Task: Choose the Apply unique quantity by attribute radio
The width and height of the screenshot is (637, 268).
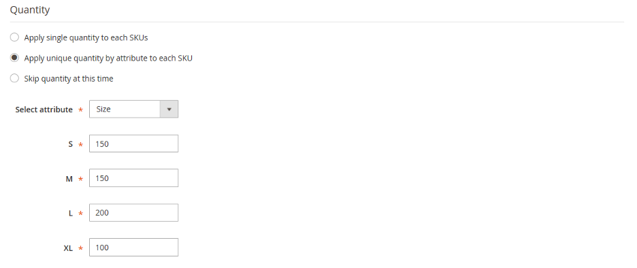Action: 14,58
